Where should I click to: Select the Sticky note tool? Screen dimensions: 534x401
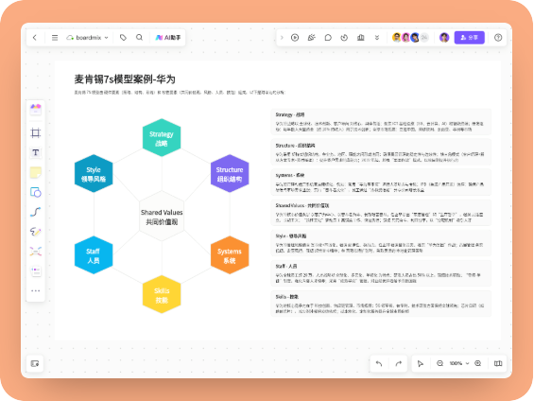tap(35, 172)
